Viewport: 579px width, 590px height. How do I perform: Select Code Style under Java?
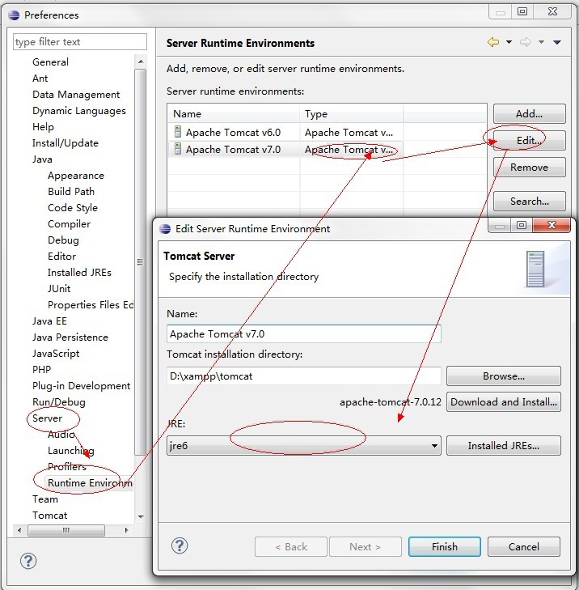(x=73, y=208)
